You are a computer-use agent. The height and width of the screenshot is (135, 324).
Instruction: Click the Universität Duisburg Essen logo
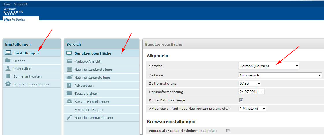(x=14, y=12)
